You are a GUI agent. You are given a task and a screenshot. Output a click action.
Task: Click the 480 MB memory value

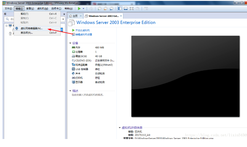coord(100,47)
